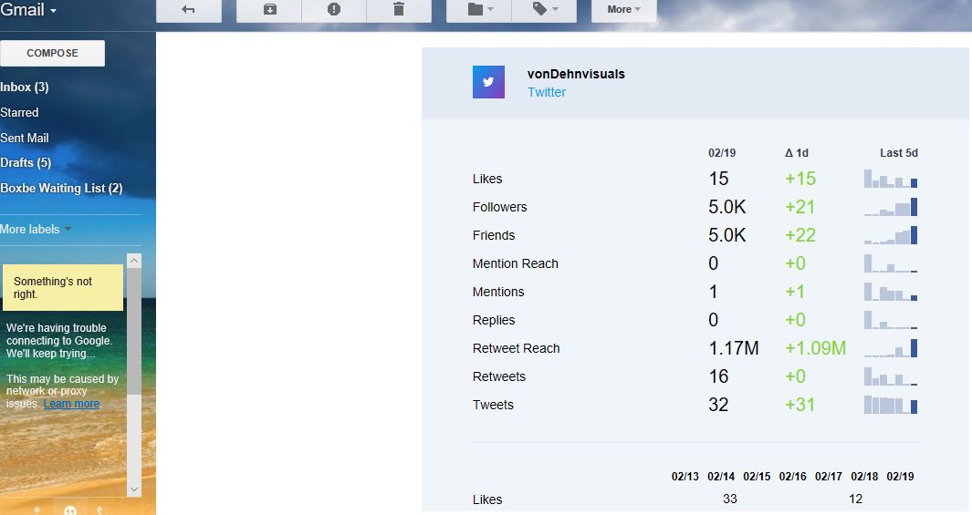Screen dimensions: 972x515
Task: Click the back to inbox arrow
Action: [x=189, y=10]
